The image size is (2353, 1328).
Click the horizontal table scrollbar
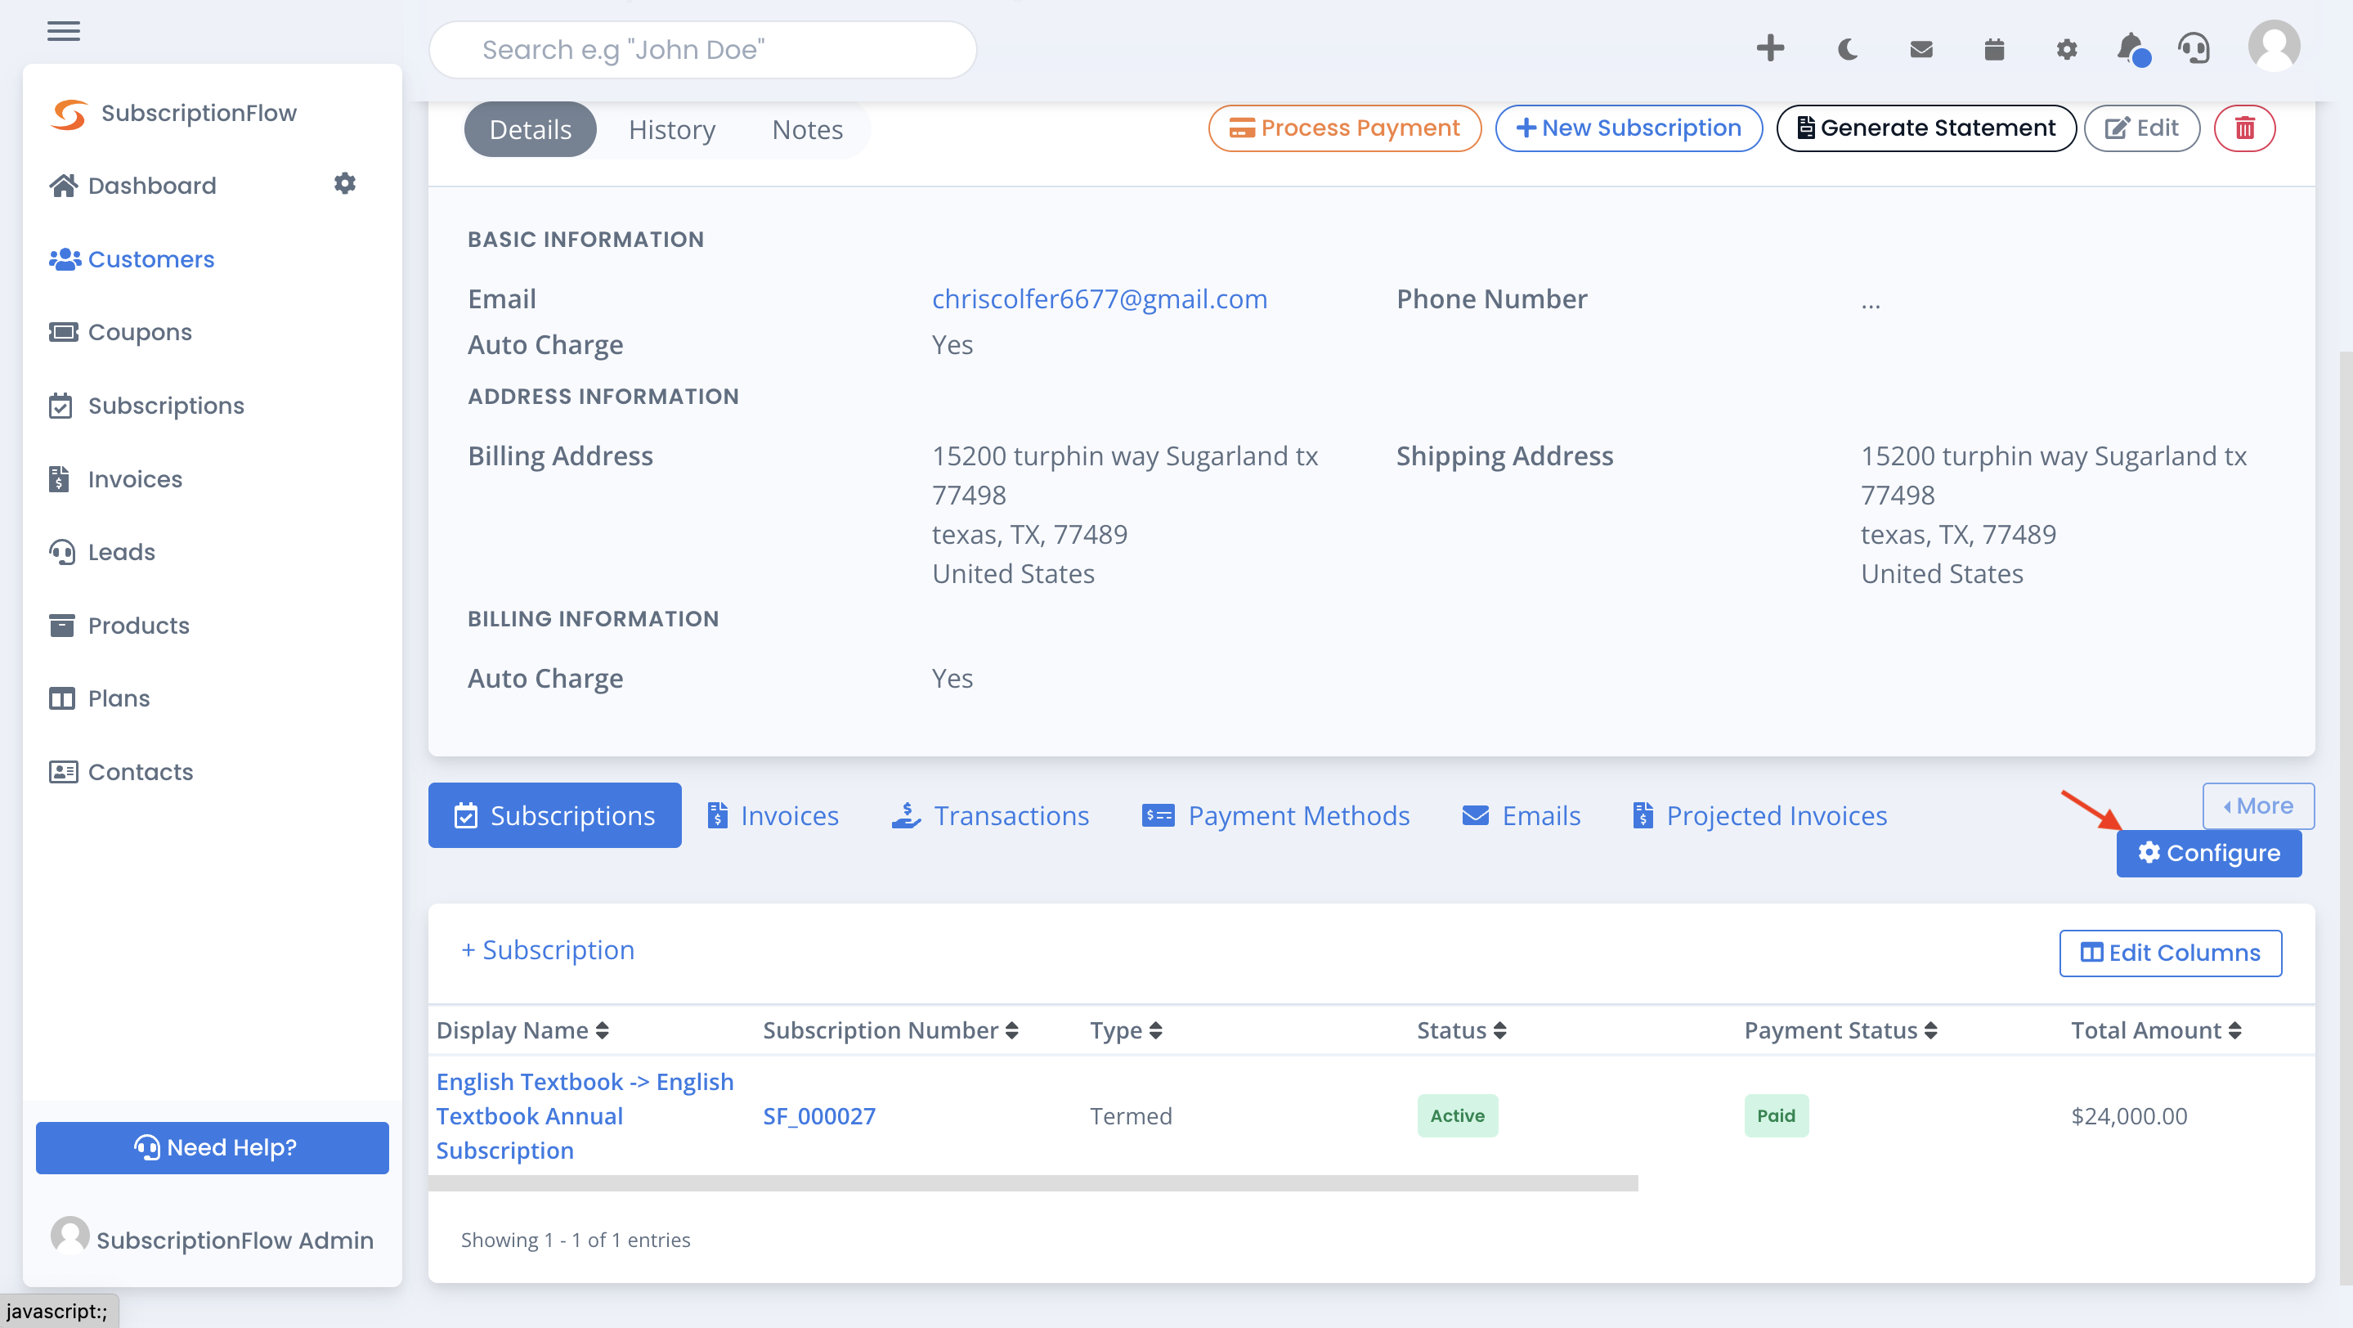click(1033, 1184)
